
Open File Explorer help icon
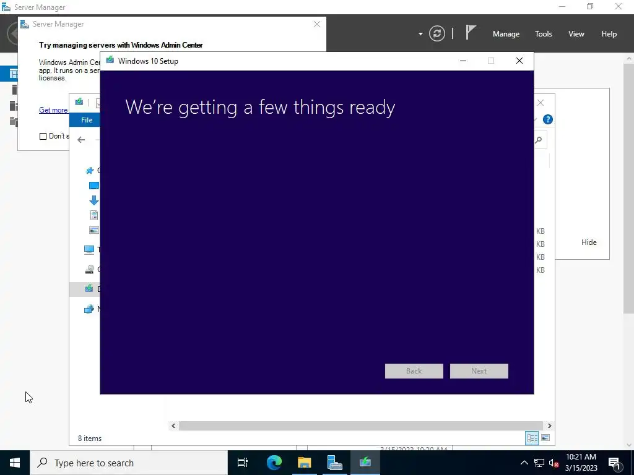click(548, 119)
